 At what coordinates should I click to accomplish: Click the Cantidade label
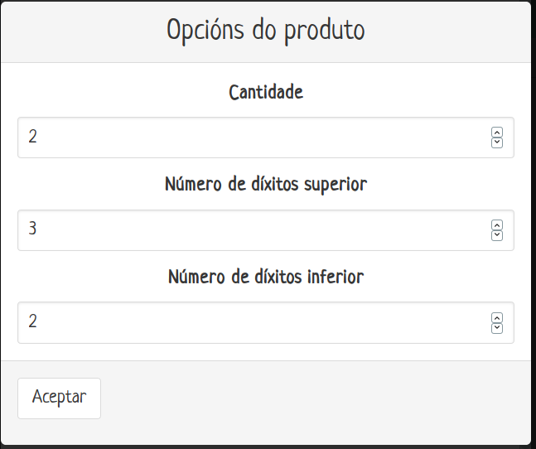[266, 92]
